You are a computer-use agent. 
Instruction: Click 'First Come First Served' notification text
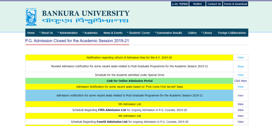click(x=130, y=87)
